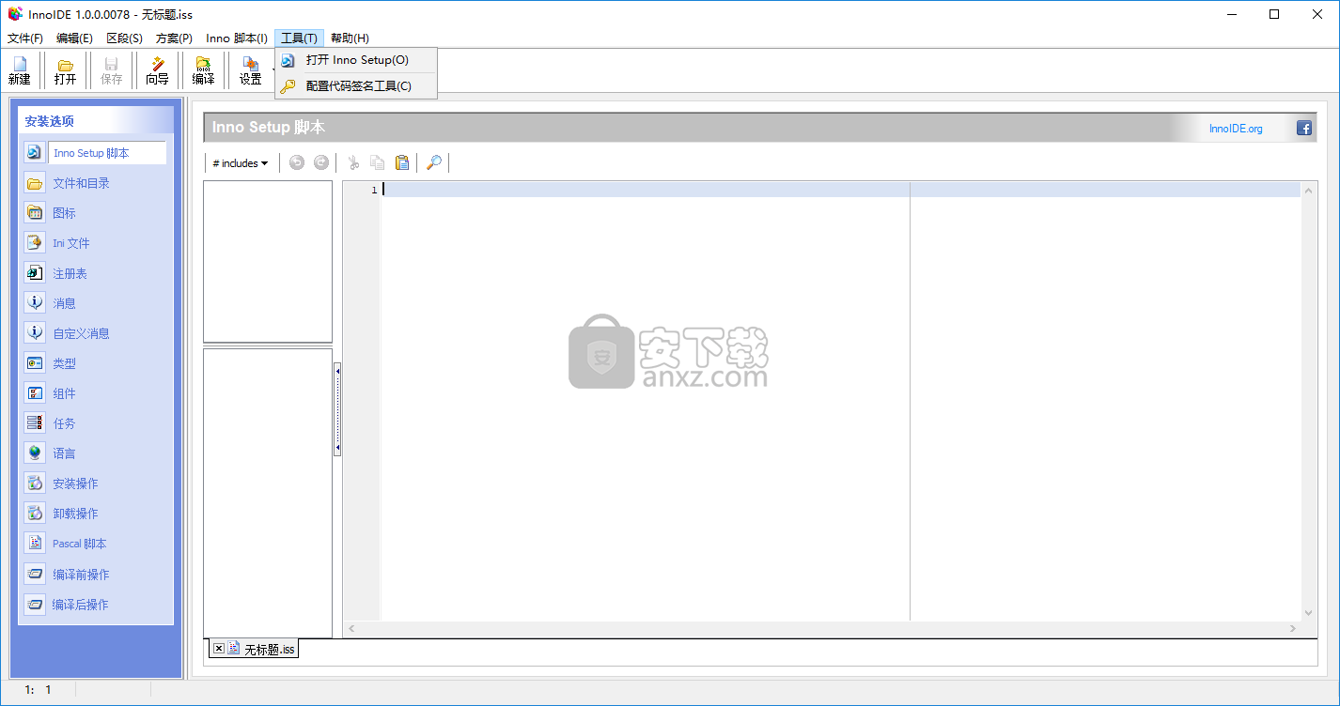Click the 安装选项 panel header
The height and width of the screenshot is (706, 1340).
tap(96, 121)
